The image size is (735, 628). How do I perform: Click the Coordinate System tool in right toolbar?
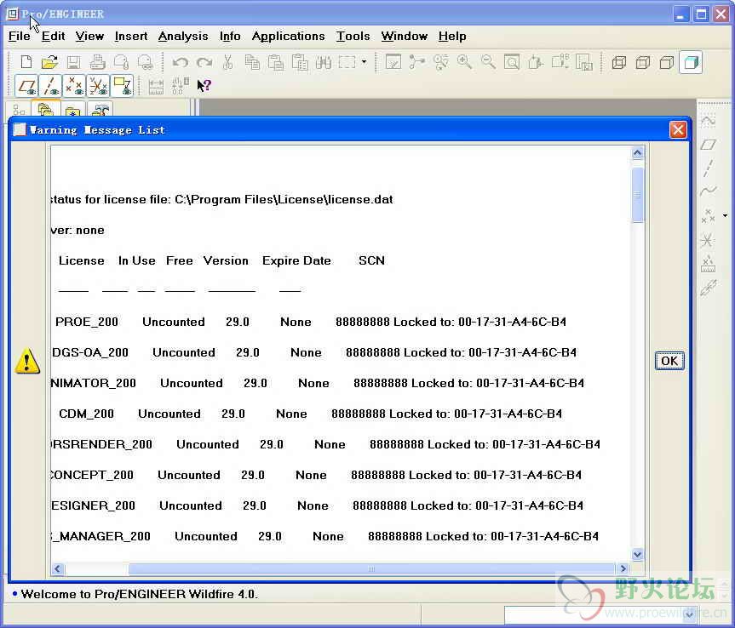(708, 240)
